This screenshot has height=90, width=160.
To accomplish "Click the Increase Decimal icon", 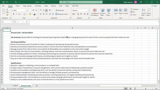I will point(84,14).
